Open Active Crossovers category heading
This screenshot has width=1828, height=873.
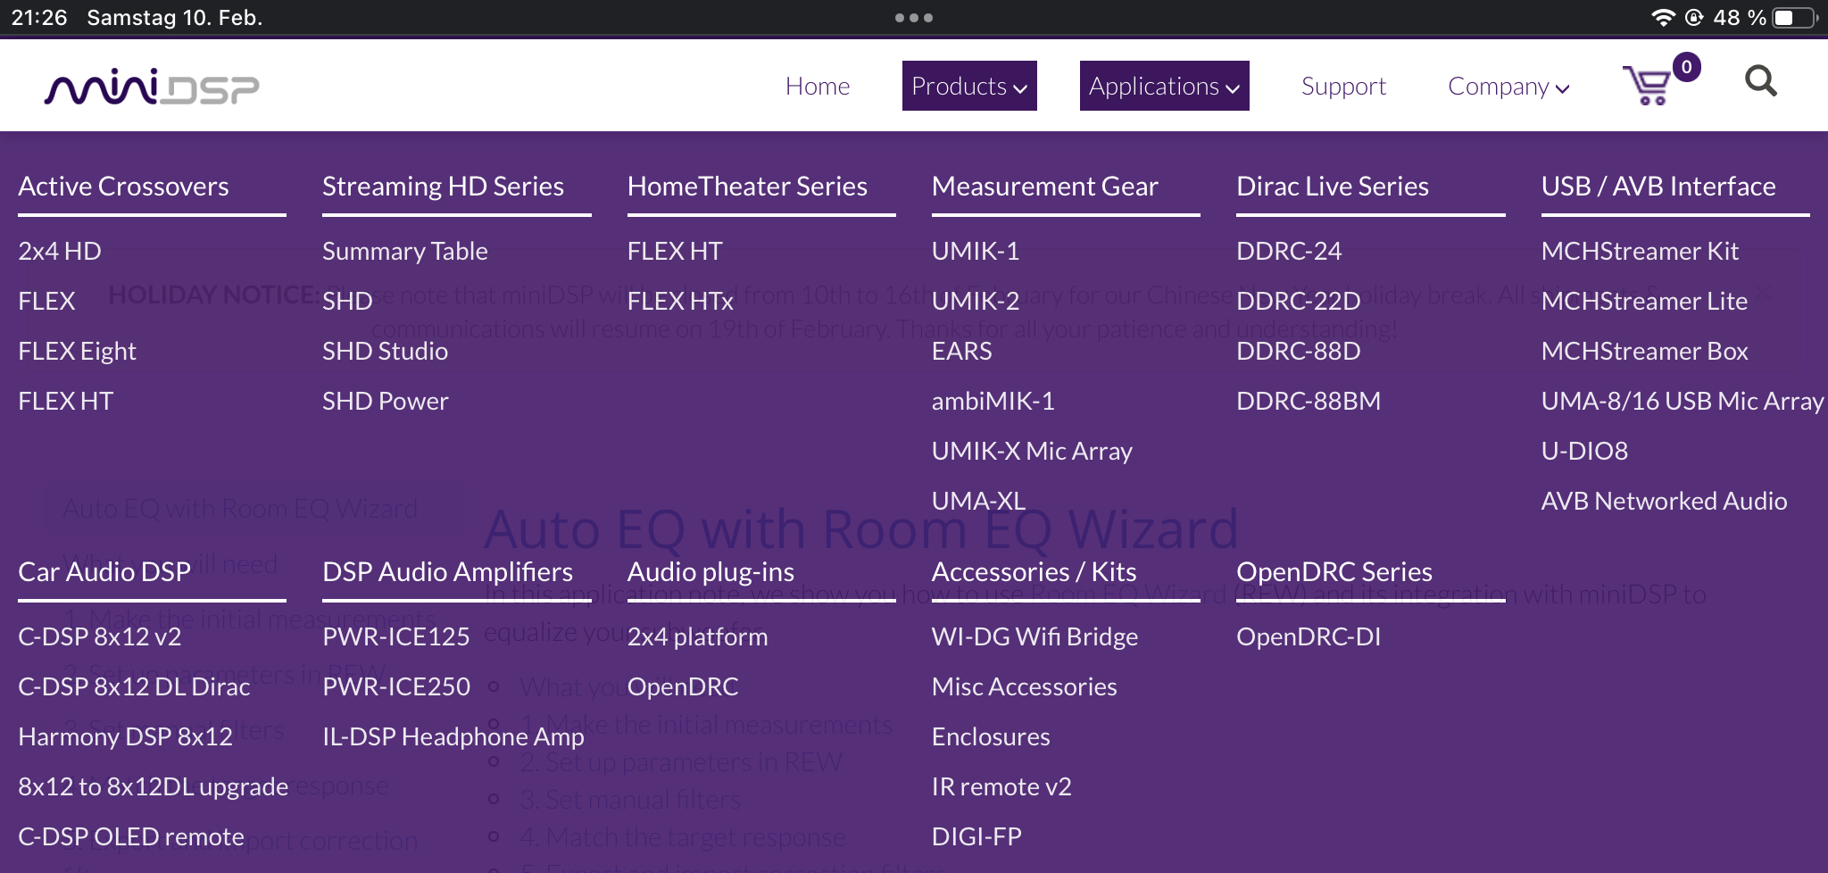(x=123, y=186)
